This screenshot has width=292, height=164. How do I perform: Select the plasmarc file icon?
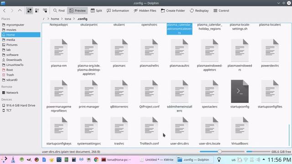[119, 51]
